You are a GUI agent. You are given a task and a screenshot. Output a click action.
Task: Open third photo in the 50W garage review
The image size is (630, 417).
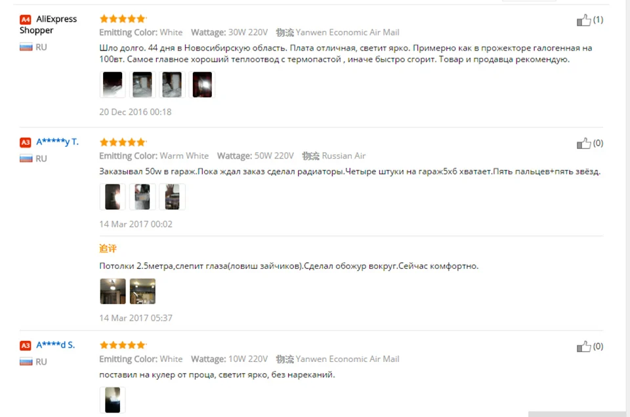[172, 197]
